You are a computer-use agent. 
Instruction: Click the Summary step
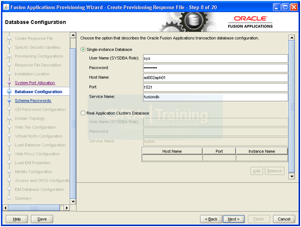pyautogui.click(x=23, y=198)
